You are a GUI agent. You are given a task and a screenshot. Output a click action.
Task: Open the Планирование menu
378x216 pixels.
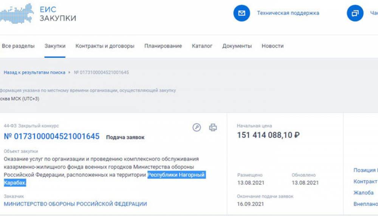pos(163,46)
